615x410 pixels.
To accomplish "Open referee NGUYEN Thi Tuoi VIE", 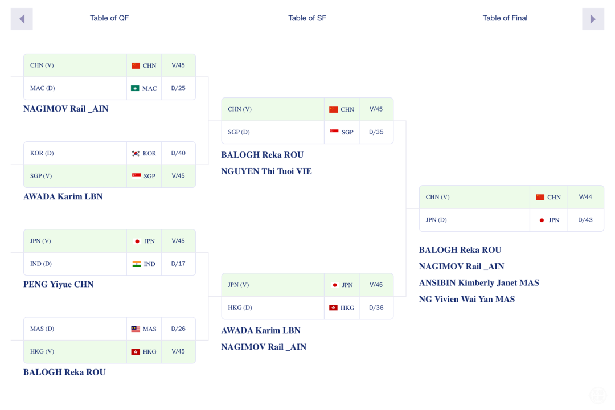I will [266, 171].
